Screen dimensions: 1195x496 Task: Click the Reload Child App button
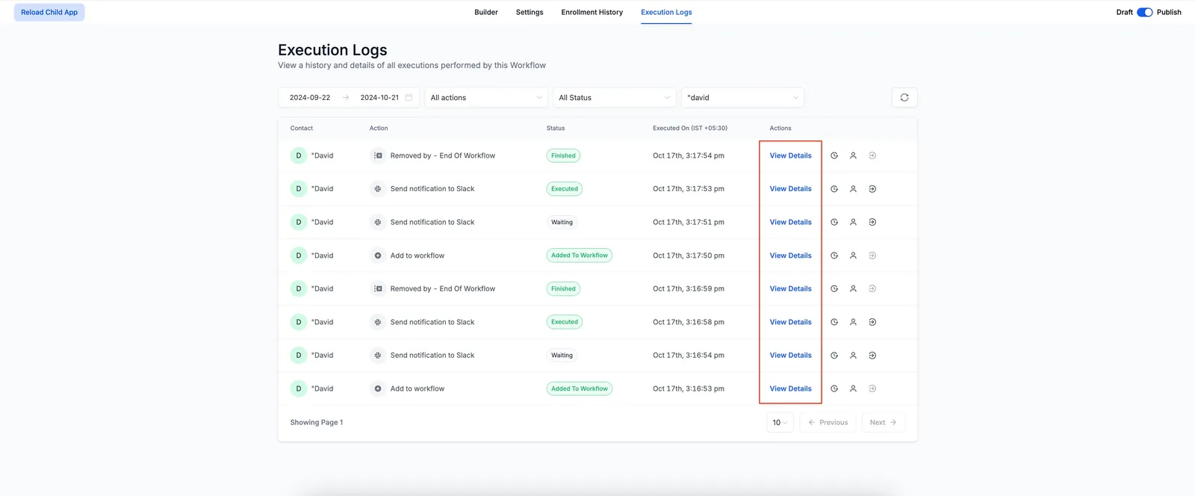[49, 12]
